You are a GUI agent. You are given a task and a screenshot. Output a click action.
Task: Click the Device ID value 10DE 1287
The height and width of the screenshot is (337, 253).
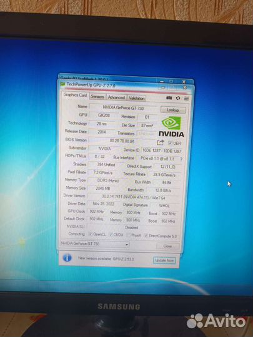(x=162, y=151)
